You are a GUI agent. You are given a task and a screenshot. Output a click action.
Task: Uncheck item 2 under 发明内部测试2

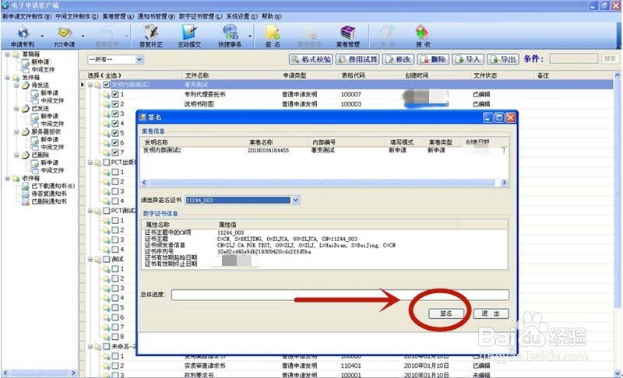[x=114, y=104]
